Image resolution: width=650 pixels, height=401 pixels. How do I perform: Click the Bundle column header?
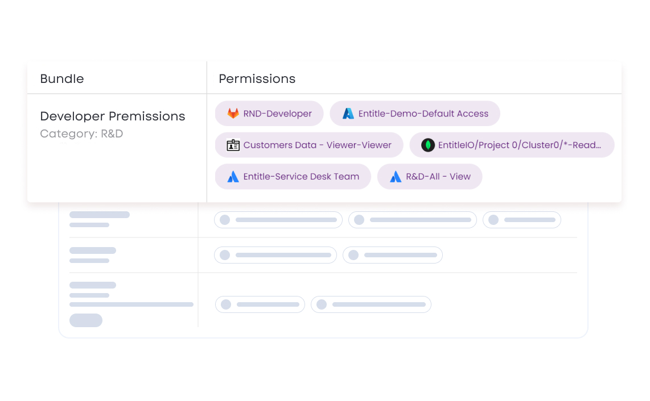pos(62,78)
